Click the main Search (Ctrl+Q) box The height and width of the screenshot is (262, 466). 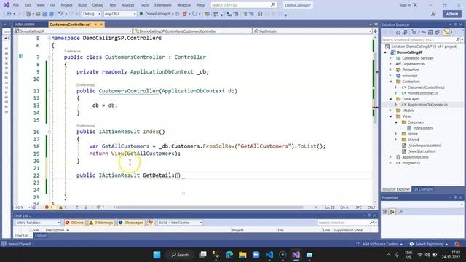243,5
